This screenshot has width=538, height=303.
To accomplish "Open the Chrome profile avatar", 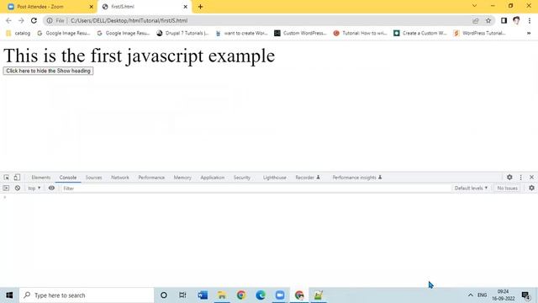I will 516,20.
